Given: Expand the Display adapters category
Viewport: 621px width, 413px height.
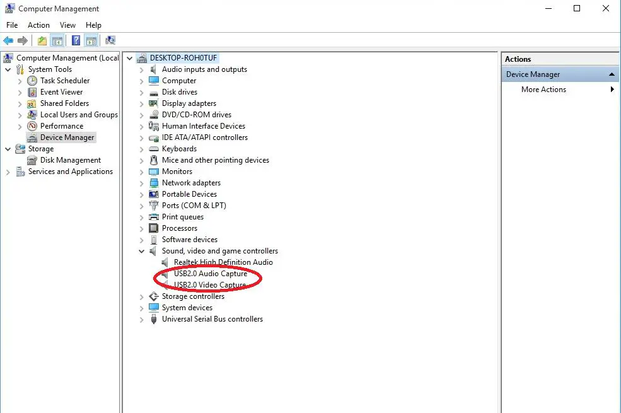Looking at the screenshot, I should pyautogui.click(x=141, y=103).
